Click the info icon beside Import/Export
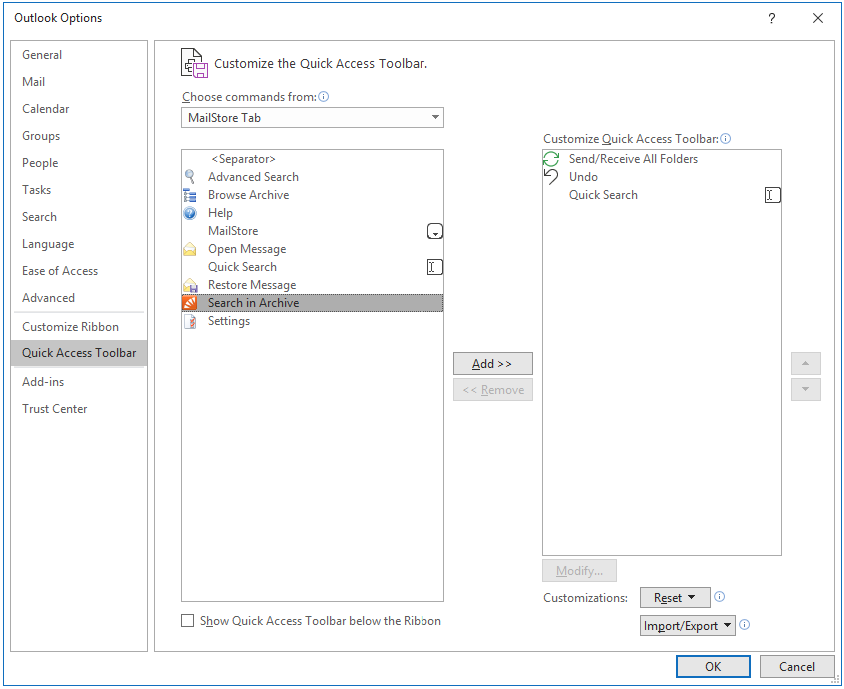The height and width of the screenshot is (689, 844). click(744, 624)
